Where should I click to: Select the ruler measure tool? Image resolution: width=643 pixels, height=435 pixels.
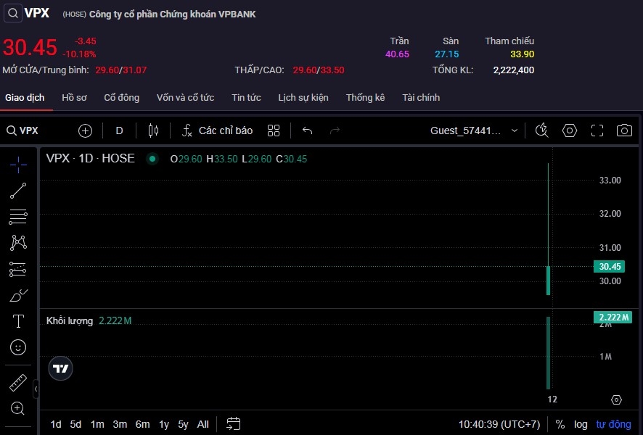[x=18, y=382]
